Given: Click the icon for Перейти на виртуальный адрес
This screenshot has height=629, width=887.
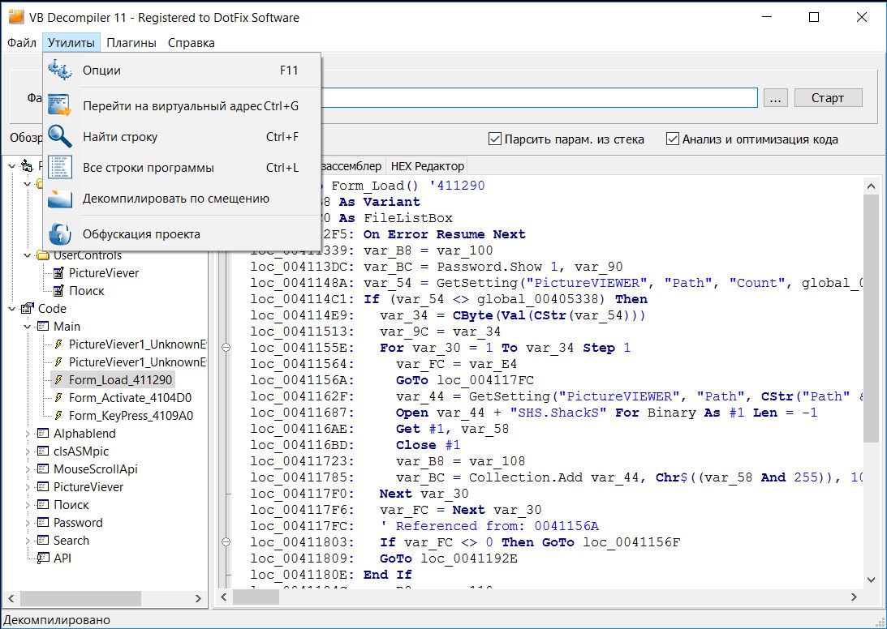Looking at the screenshot, I should click(x=60, y=106).
